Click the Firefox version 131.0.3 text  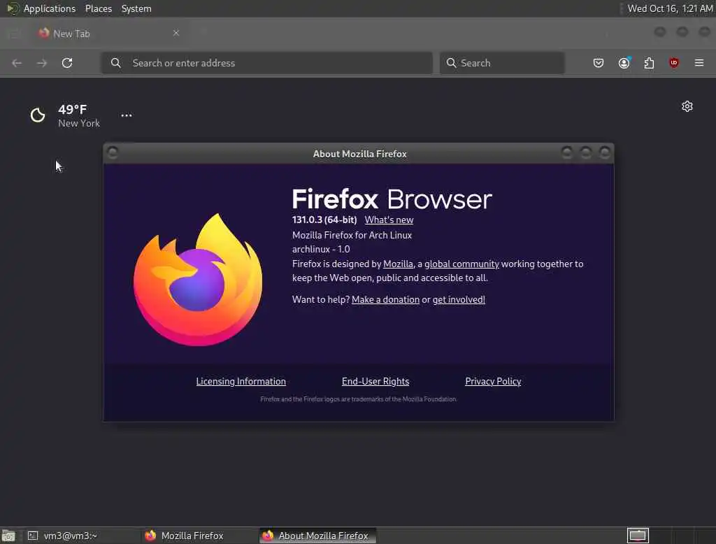point(324,220)
